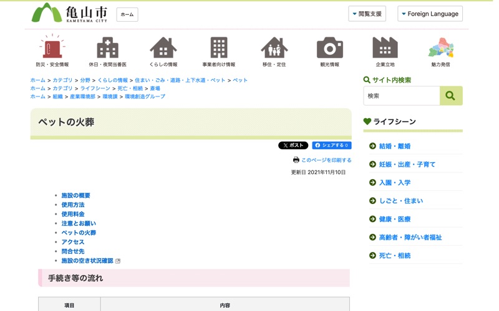Click 斎場 breadcrumb link
Viewport: 499px width, 311px height.
[155, 88]
